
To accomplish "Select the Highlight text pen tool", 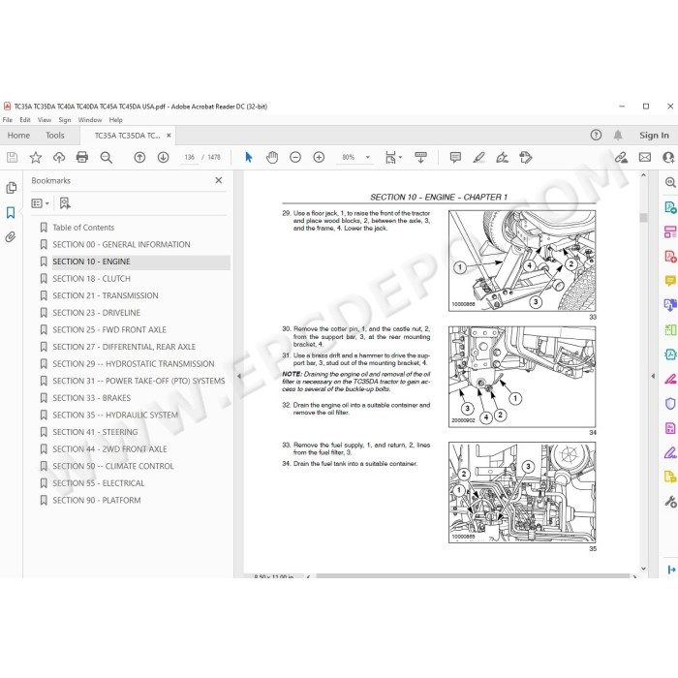I will (x=478, y=157).
